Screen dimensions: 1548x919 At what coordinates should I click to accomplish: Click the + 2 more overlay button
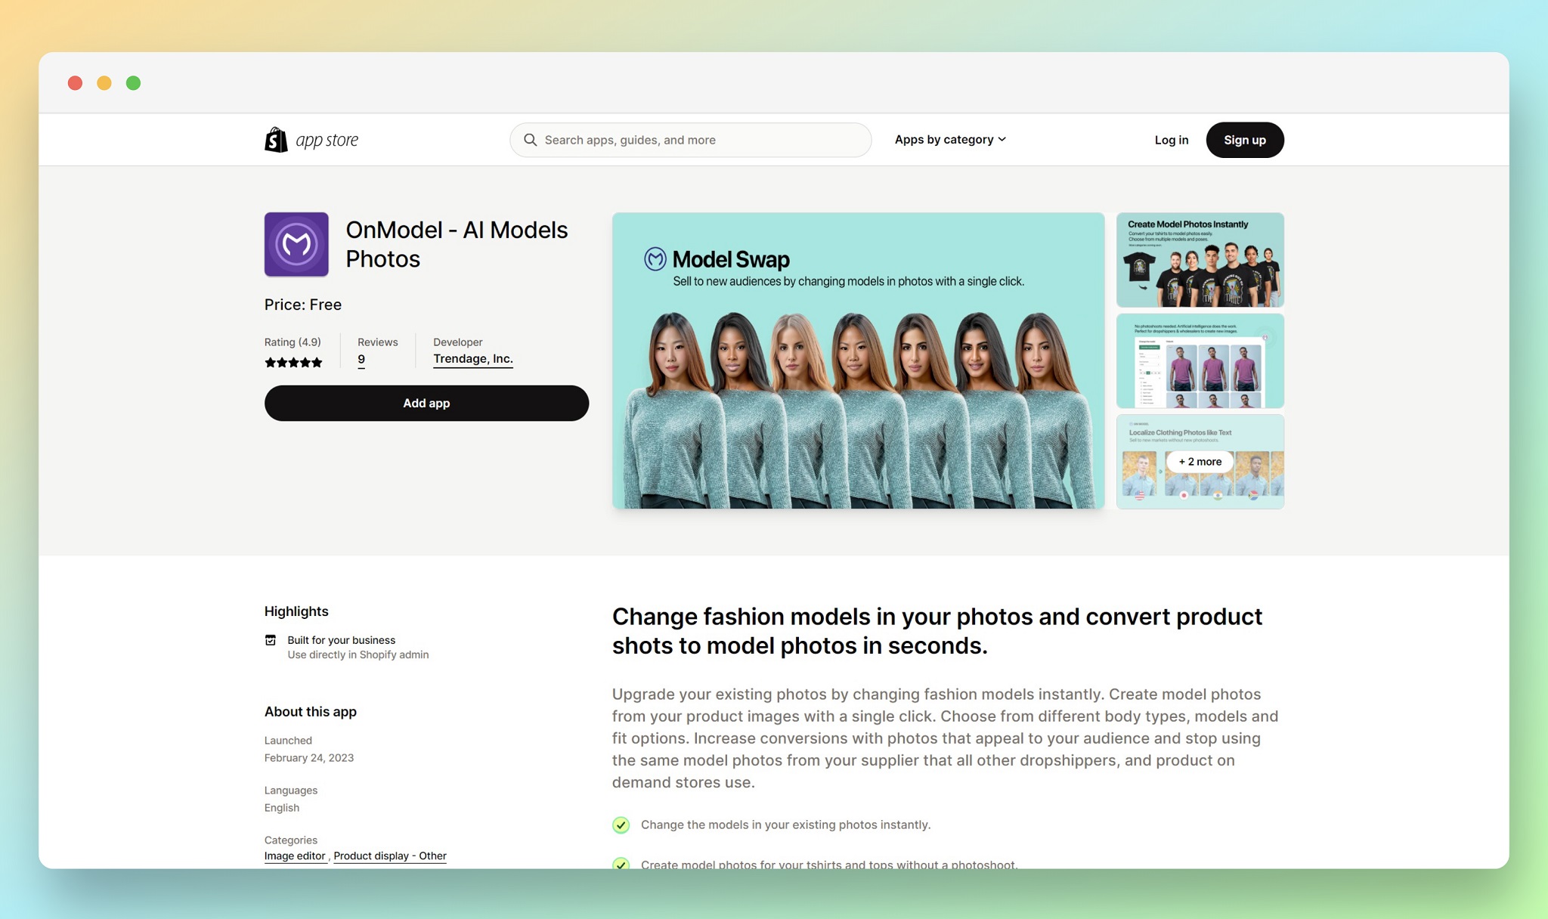click(x=1200, y=462)
